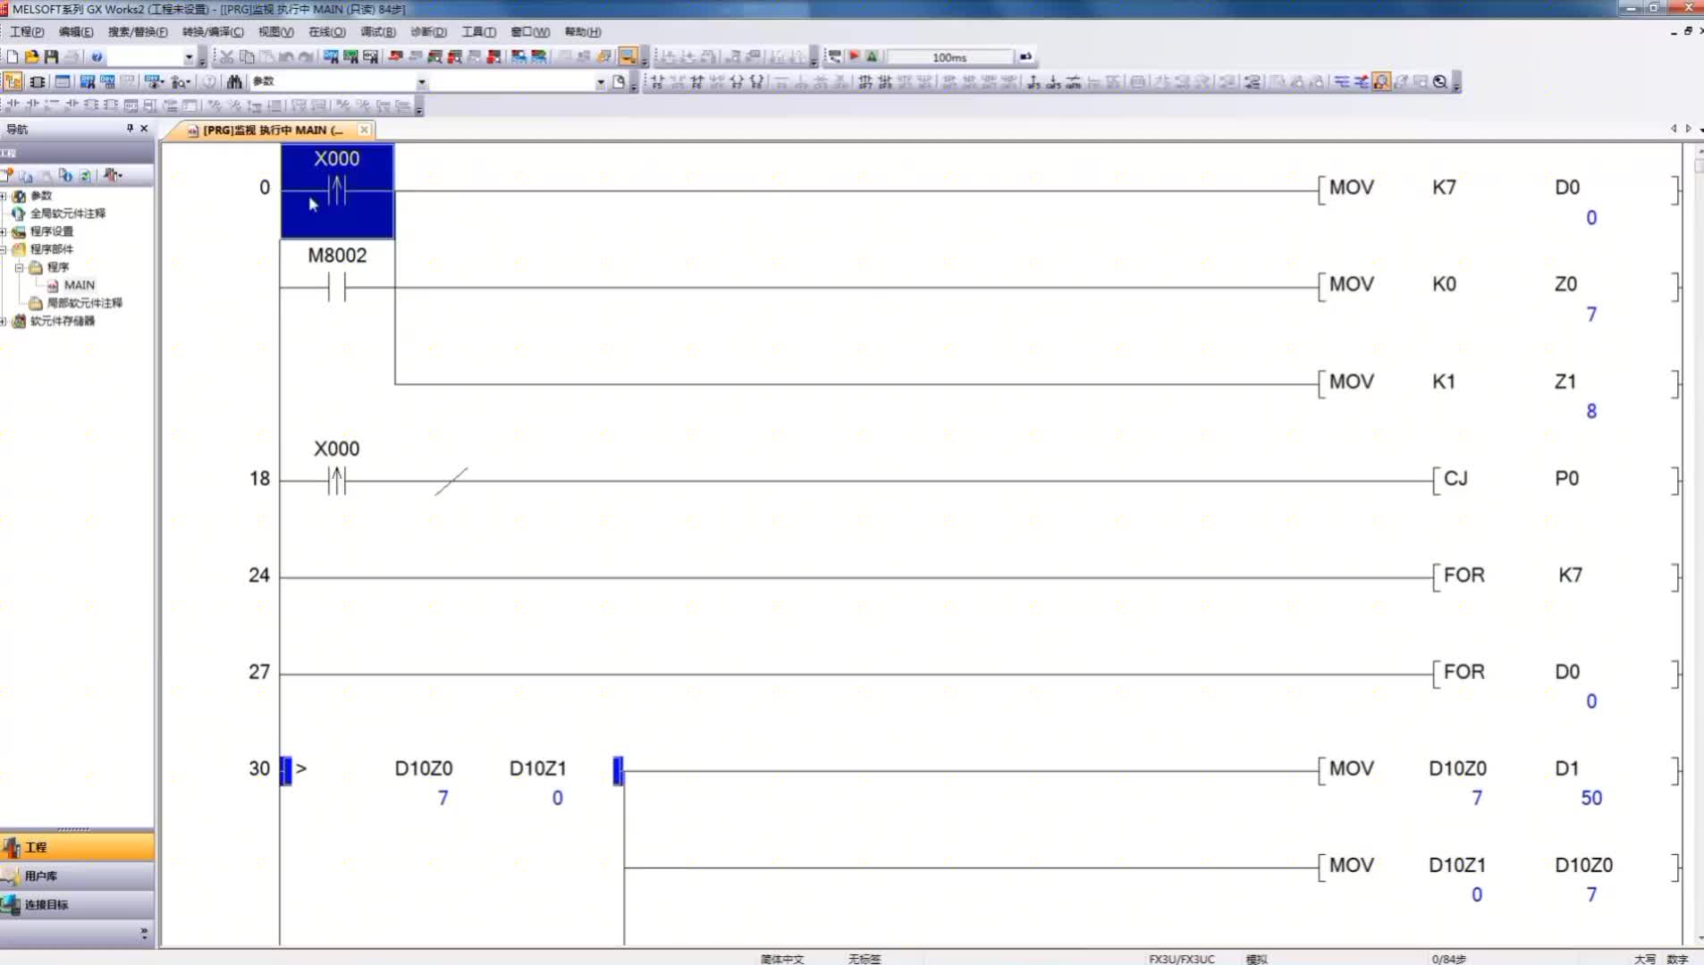Image resolution: width=1704 pixels, height=965 pixels.
Task: Switch to the 连接目标 navigation view
Action: 77,904
